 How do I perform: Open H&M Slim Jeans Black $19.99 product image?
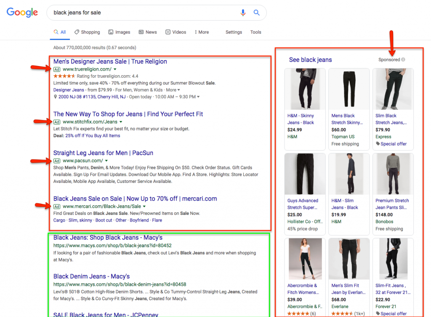pyautogui.click(x=349, y=174)
